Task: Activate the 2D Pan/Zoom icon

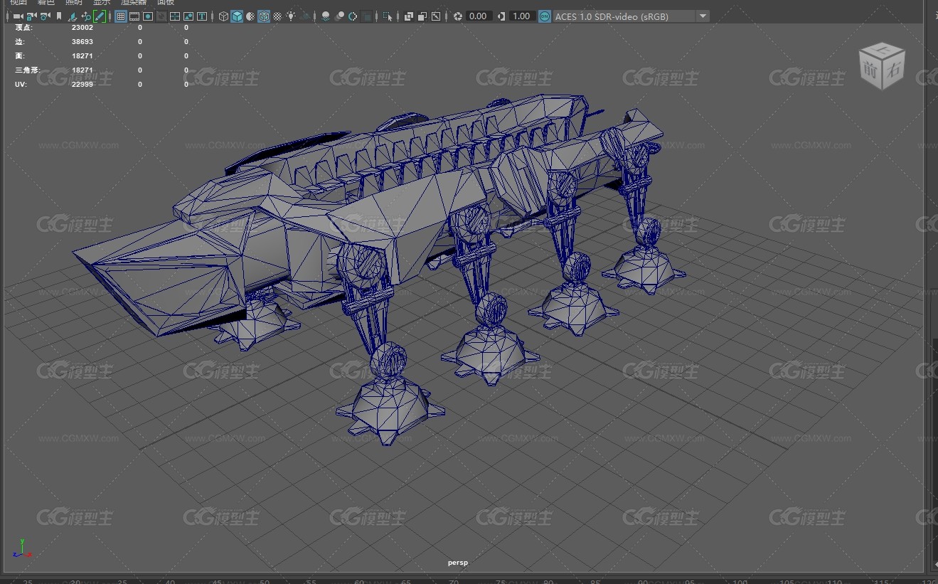Action: pyautogui.click(x=86, y=16)
